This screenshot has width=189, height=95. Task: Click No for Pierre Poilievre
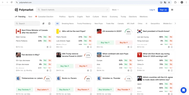tap(50, 41)
